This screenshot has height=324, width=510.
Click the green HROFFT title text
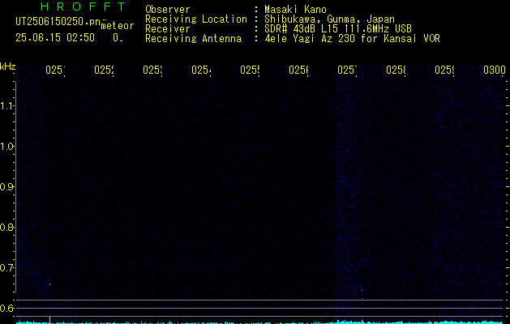[x=84, y=6]
